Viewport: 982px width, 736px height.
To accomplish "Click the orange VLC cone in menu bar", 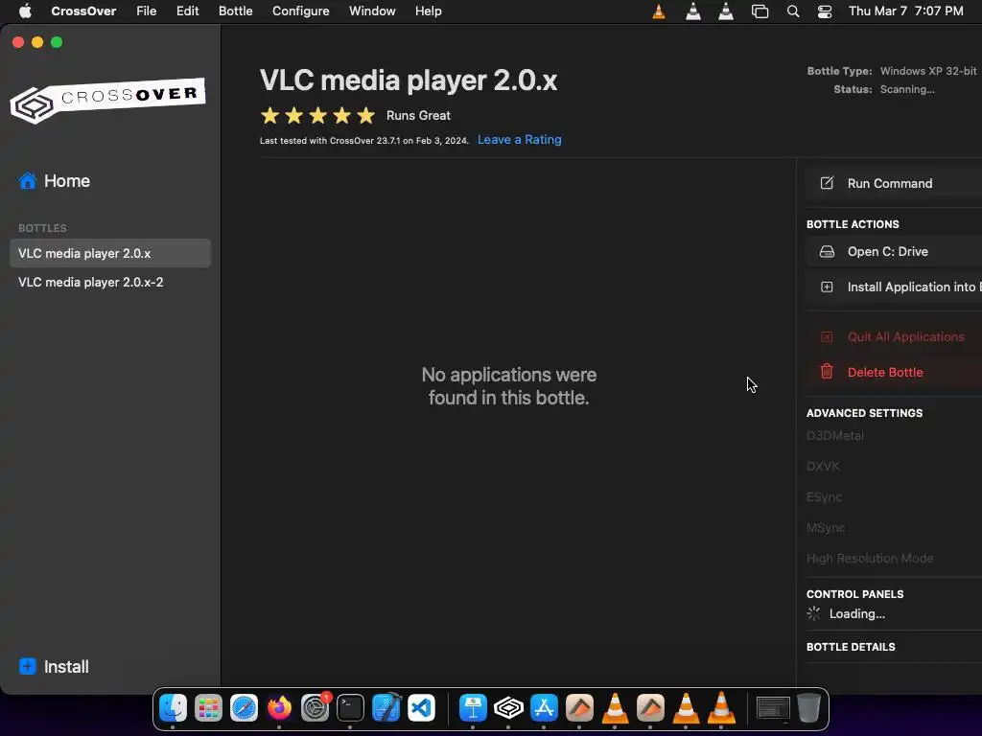I will pyautogui.click(x=659, y=11).
